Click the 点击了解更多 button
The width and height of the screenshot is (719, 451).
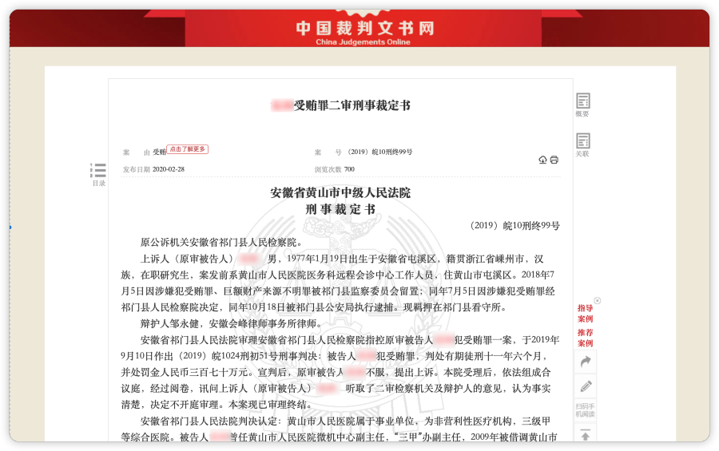coord(188,149)
